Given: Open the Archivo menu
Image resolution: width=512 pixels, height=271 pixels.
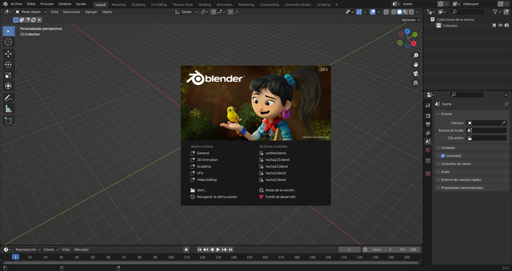Looking at the screenshot, I should (16, 4).
